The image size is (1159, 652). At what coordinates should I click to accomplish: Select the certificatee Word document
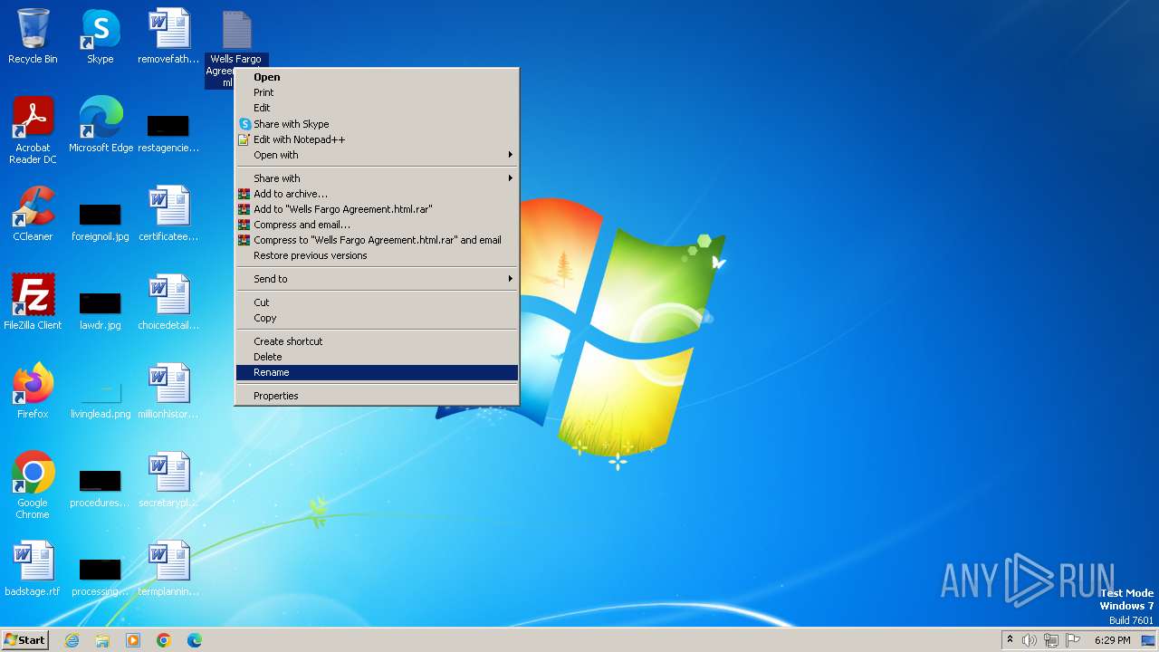[168, 214]
